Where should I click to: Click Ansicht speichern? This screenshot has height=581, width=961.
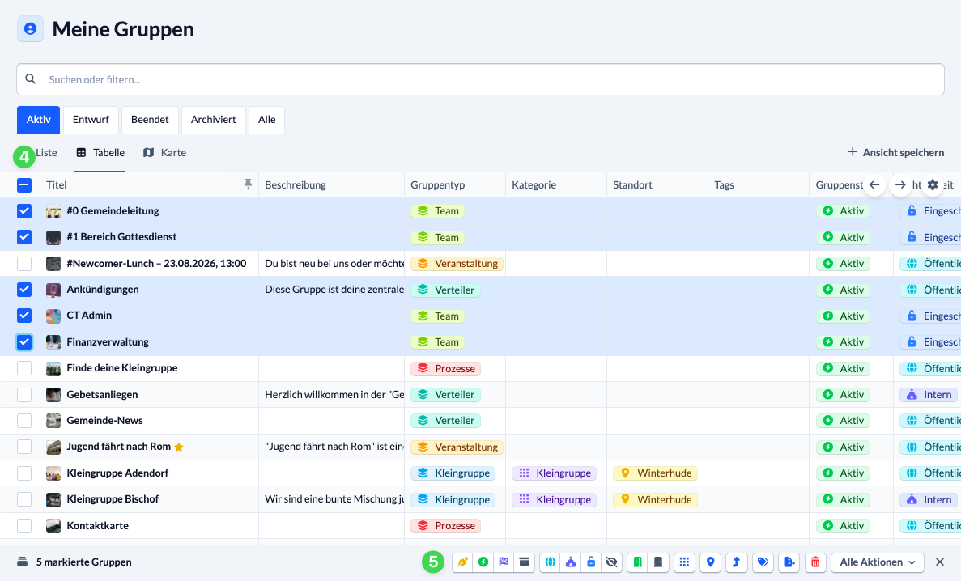pyautogui.click(x=895, y=153)
